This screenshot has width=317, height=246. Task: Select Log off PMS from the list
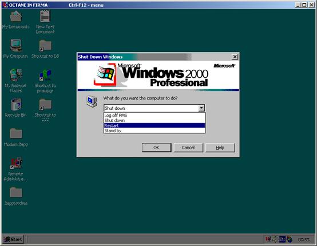(x=154, y=115)
